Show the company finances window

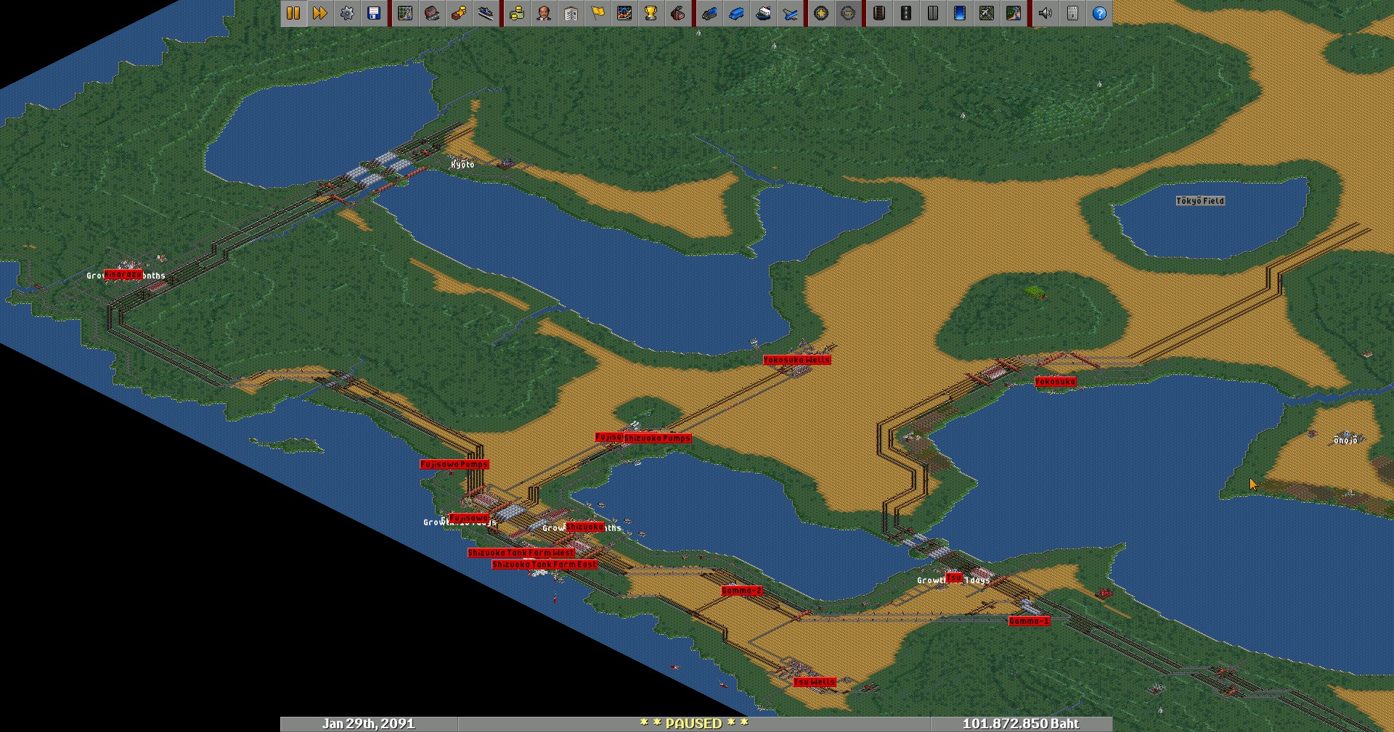[x=517, y=13]
